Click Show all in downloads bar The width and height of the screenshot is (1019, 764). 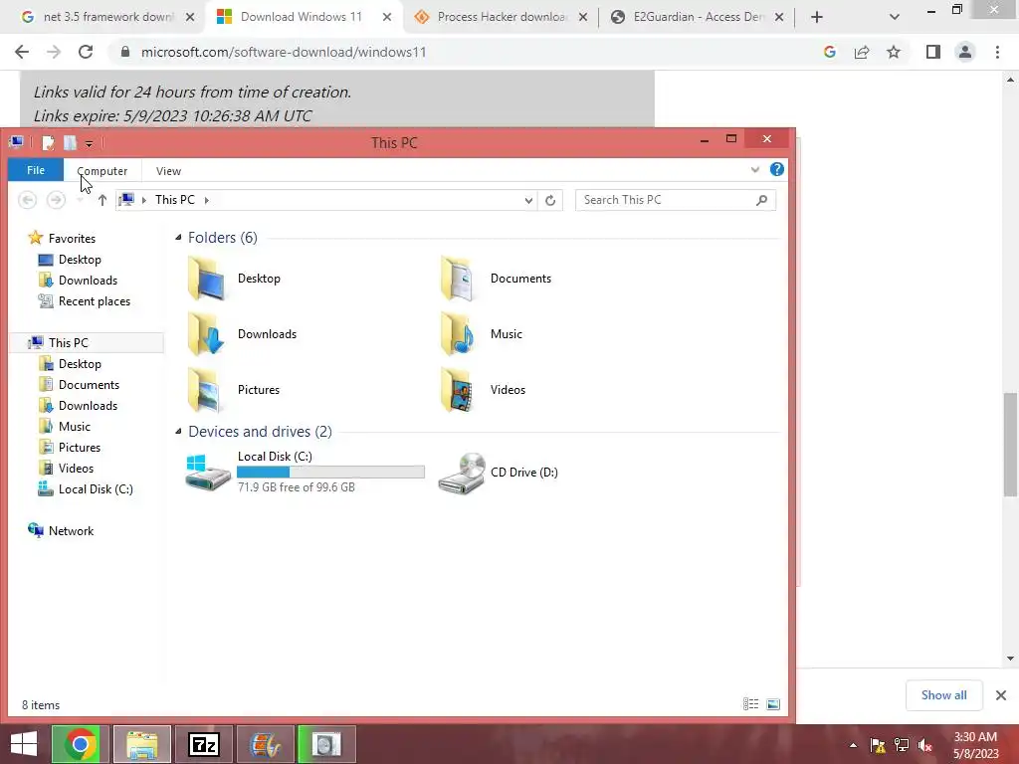(x=943, y=695)
